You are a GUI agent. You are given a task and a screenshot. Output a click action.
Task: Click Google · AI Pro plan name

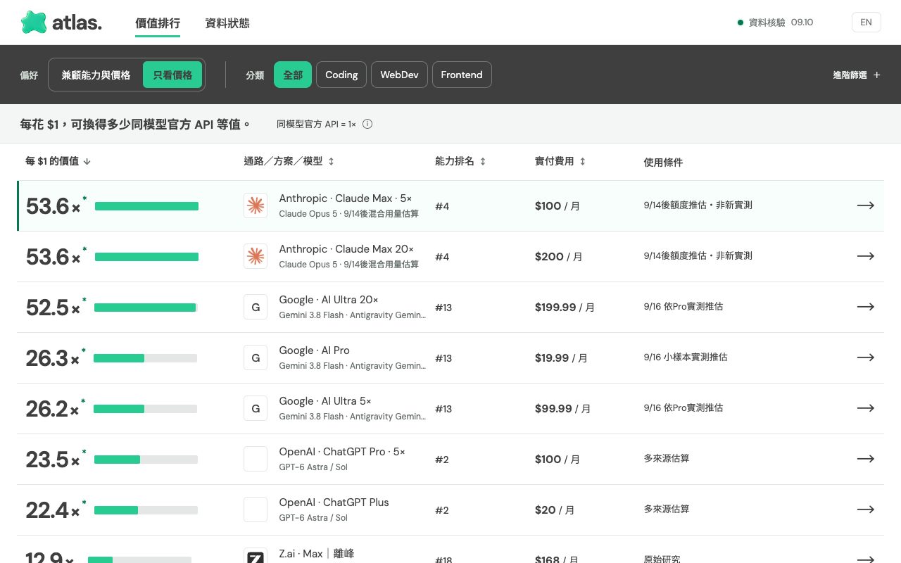[x=314, y=350]
